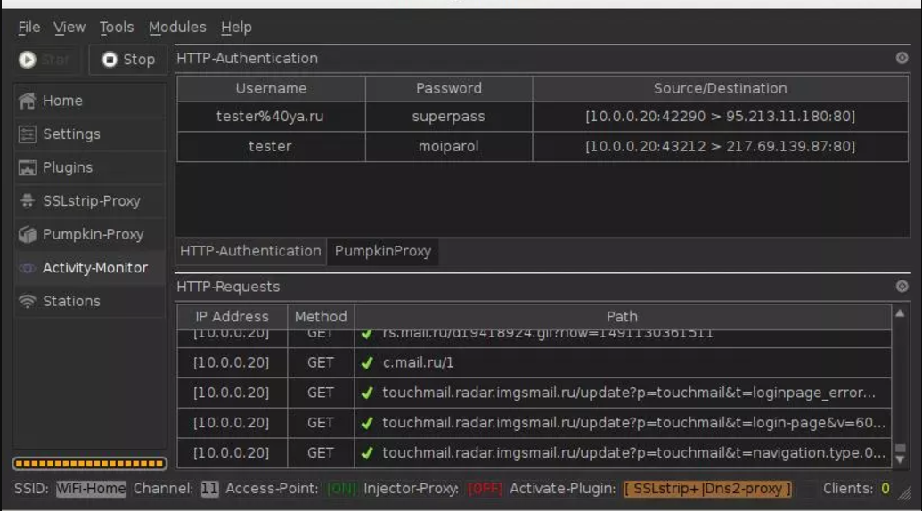Click green checkmark beside c.mail.ru/1

click(x=368, y=363)
